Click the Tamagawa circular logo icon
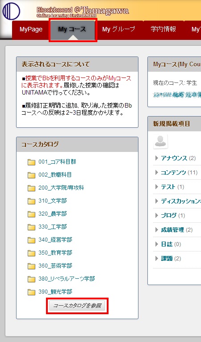Viewport: 201px width, 342px height. [11, 11]
